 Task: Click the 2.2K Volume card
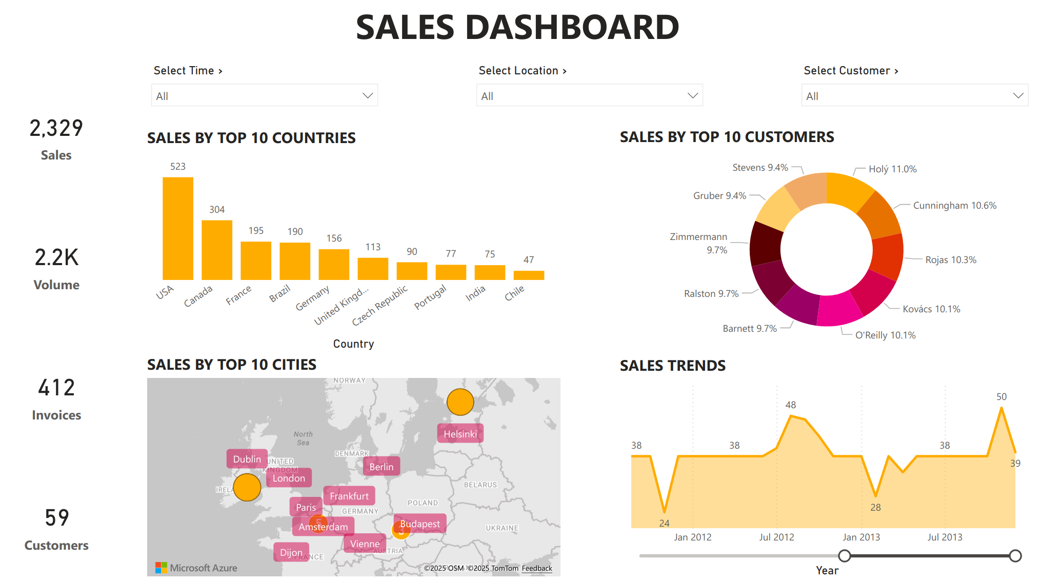[56, 269]
